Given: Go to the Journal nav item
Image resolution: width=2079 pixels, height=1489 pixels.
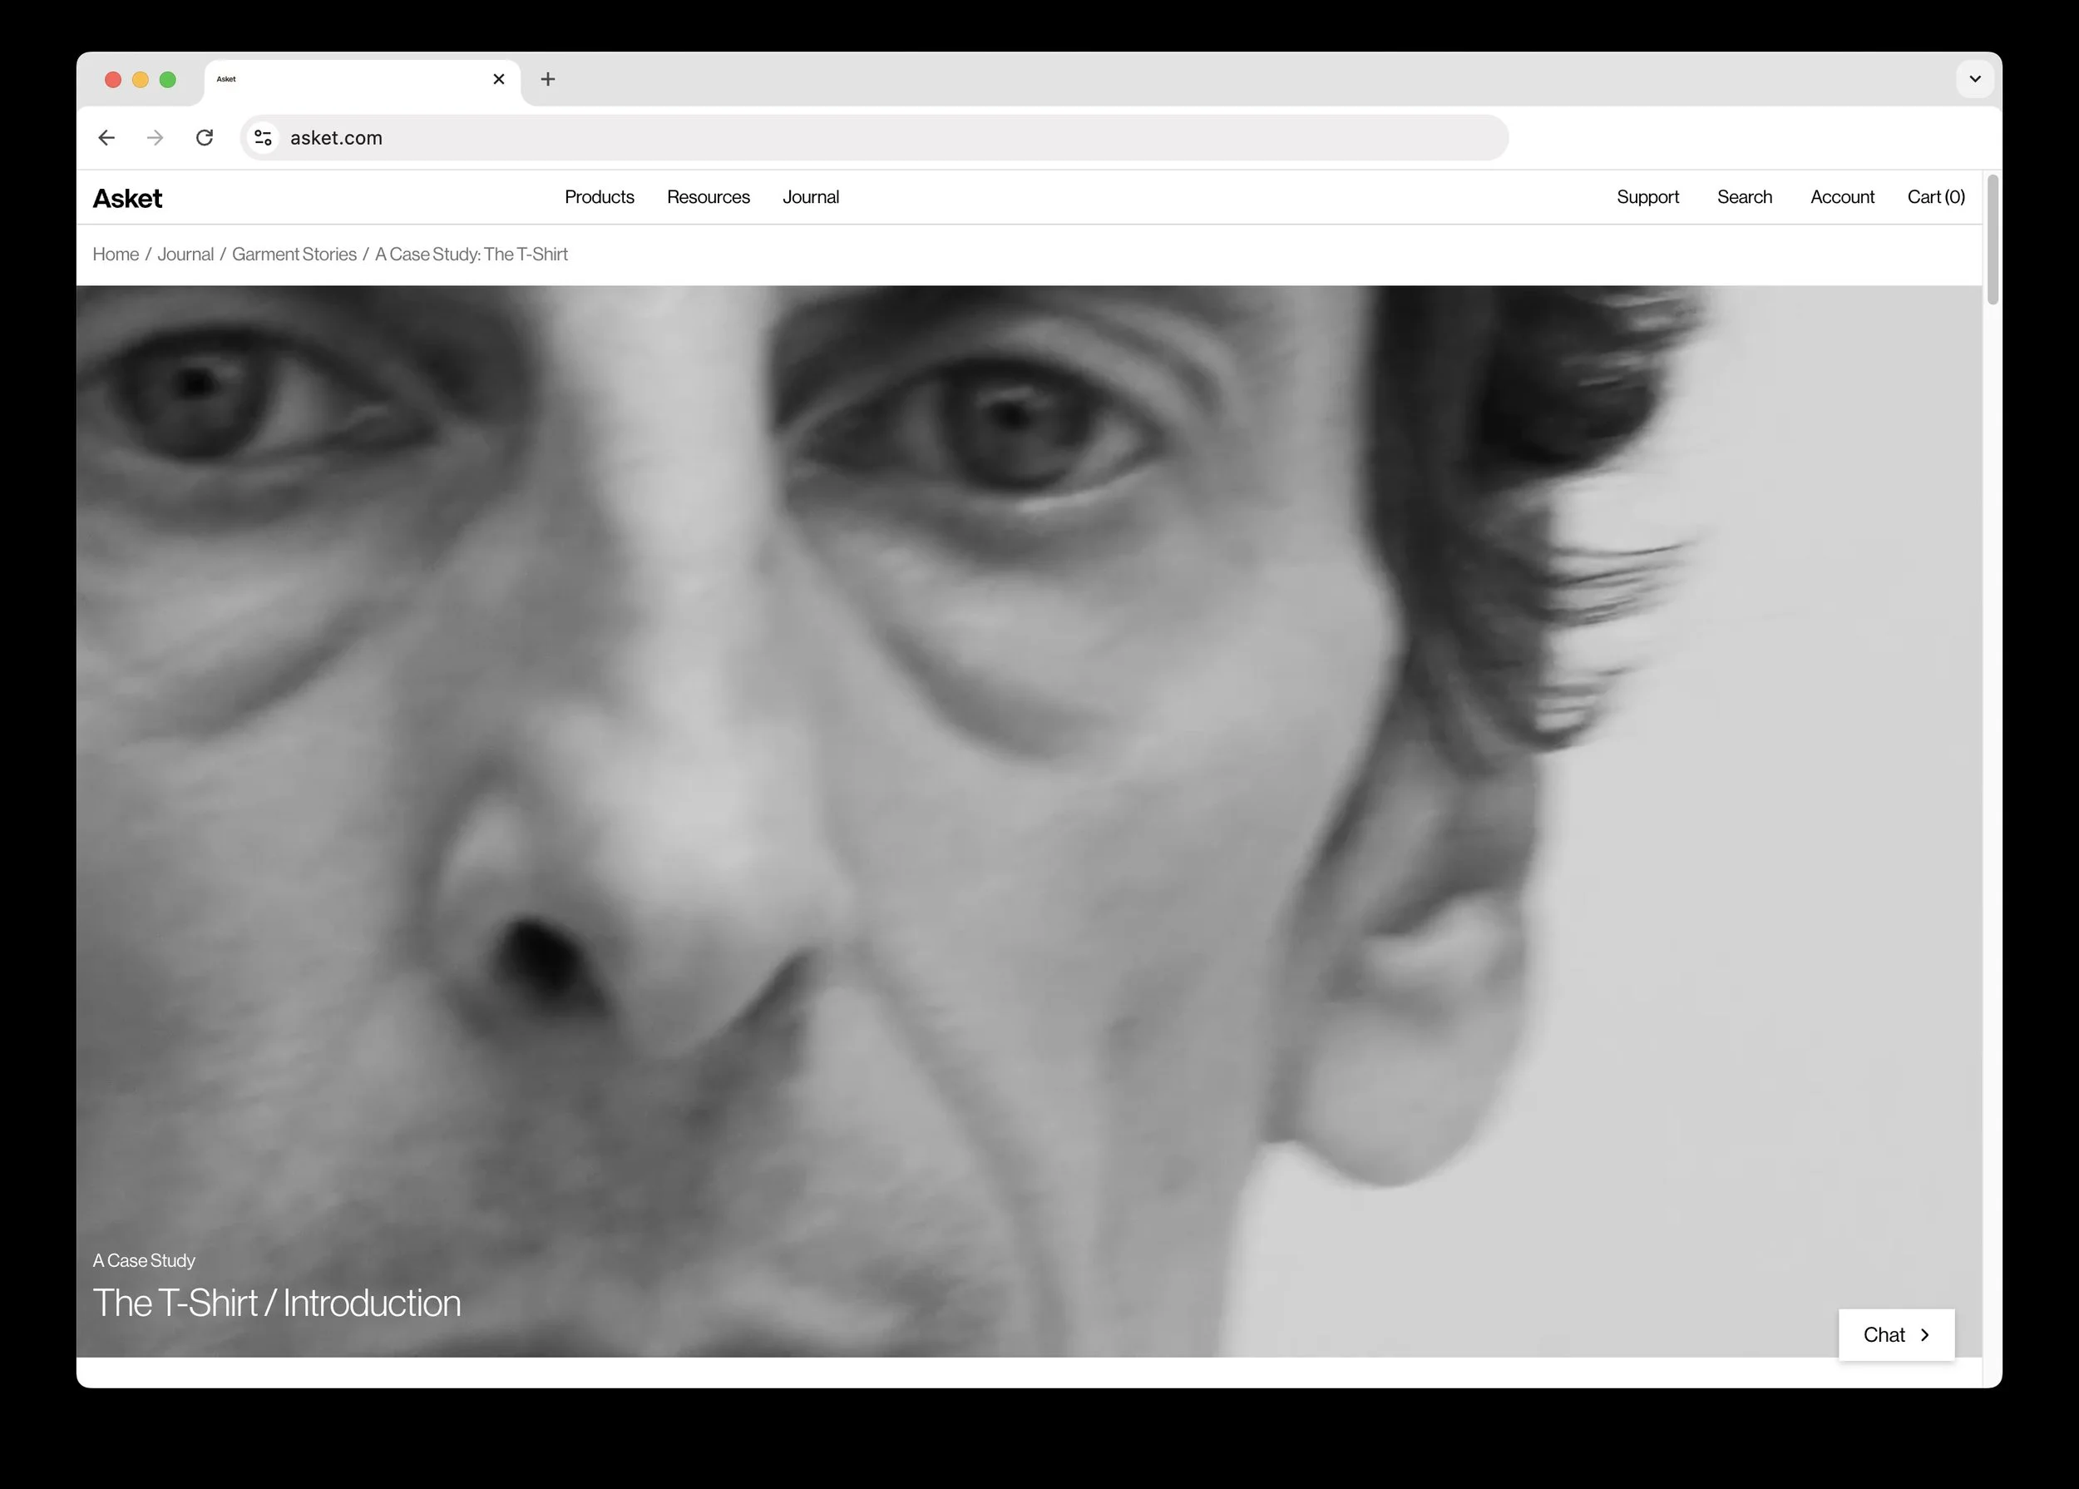Looking at the screenshot, I should coord(810,197).
